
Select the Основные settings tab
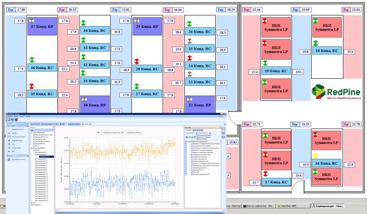pos(188,130)
